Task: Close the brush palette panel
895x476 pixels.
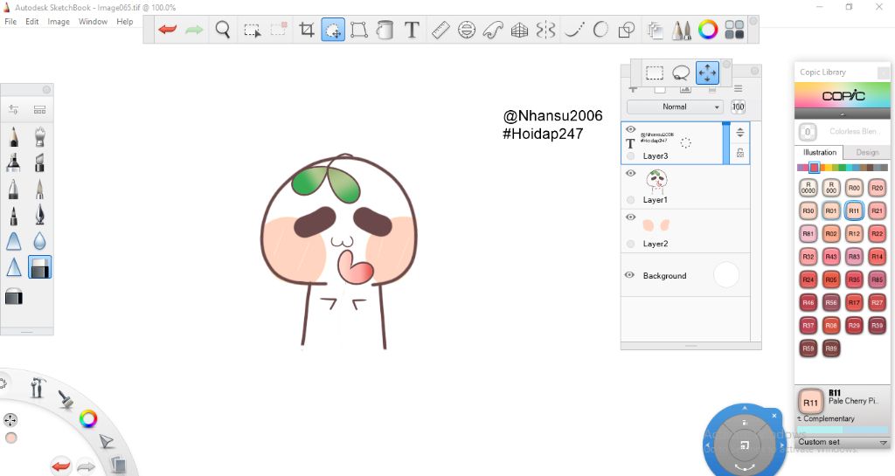Action: pos(47,89)
